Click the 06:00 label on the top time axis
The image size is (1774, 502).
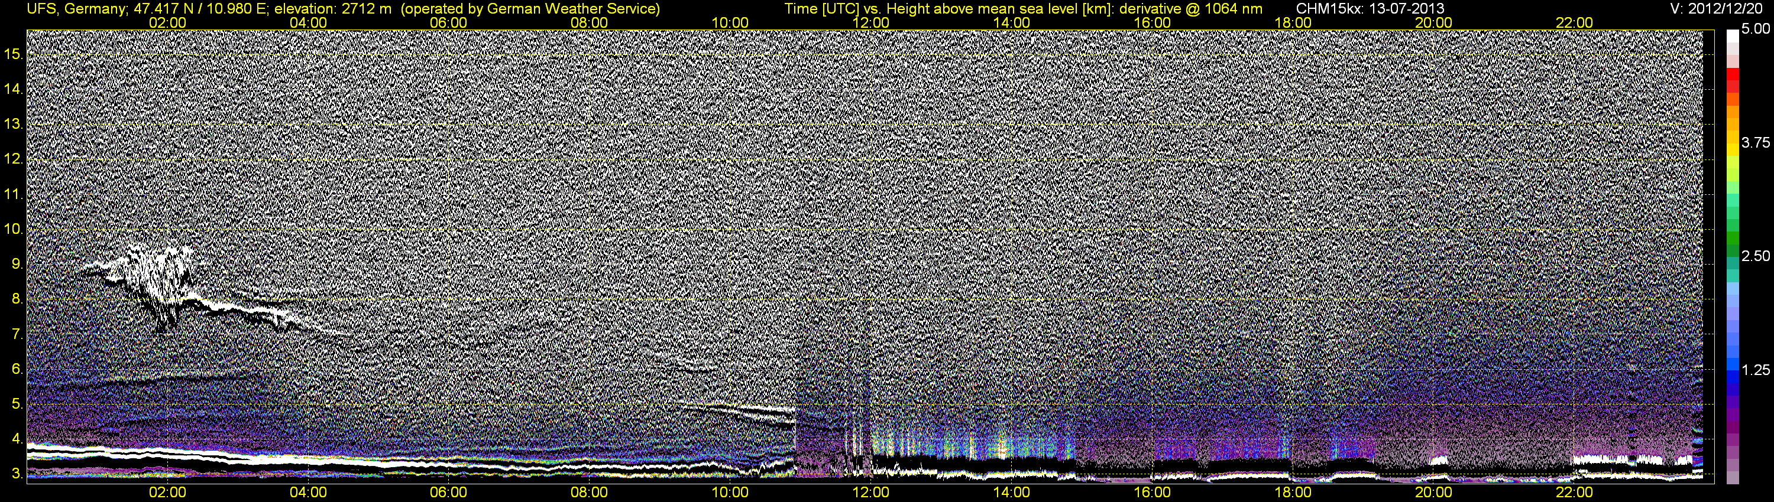pos(448,22)
